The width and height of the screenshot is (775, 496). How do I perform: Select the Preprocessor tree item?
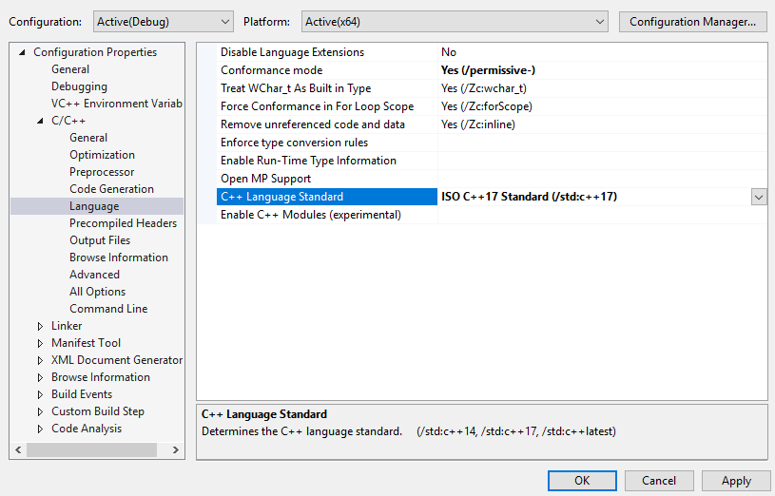click(102, 172)
